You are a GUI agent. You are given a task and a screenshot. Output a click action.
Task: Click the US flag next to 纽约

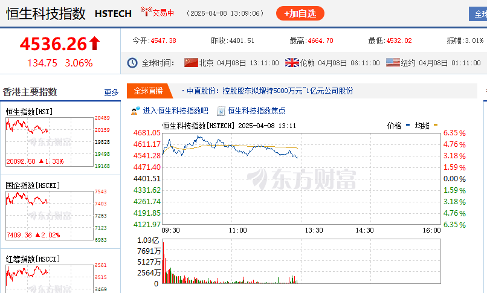pyautogui.click(x=393, y=63)
